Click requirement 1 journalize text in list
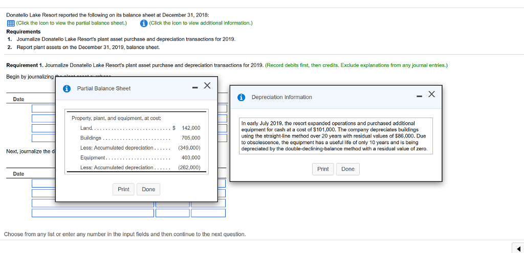Image resolution: width=524 pixels, height=253 pixels. point(126,39)
